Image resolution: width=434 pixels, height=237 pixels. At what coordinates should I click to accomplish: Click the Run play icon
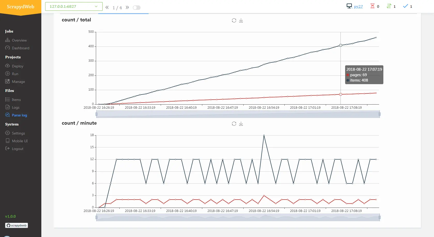coord(7,74)
